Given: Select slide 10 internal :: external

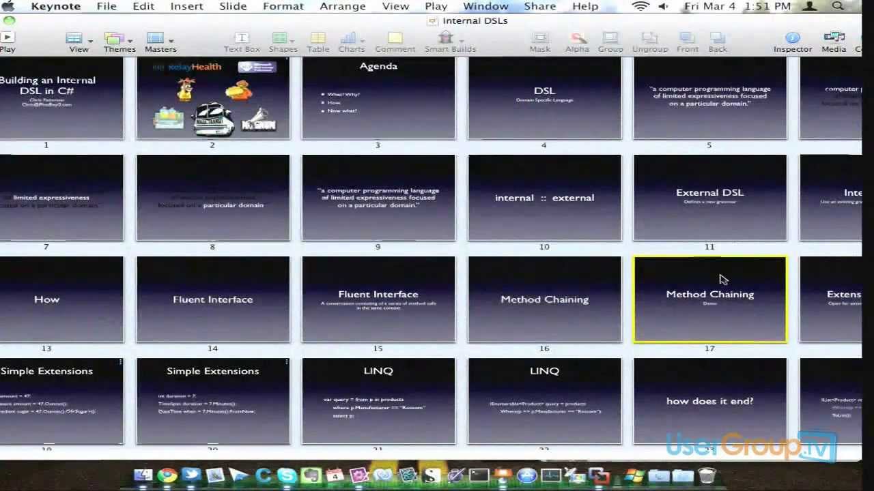Looking at the screenshot, I should click(x=544, y=198).
